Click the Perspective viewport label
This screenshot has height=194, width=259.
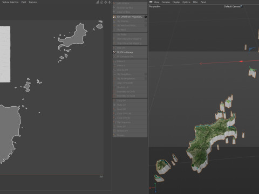point(155,6)
